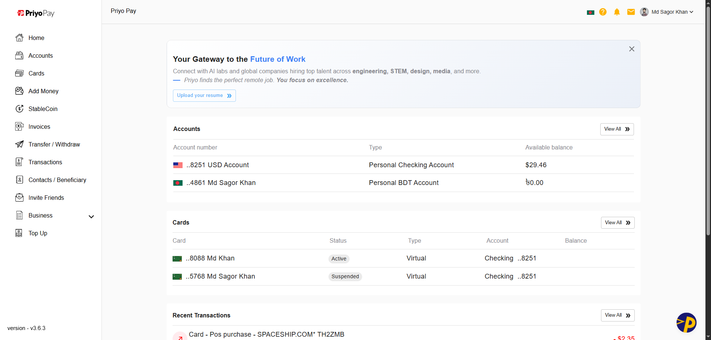Viewport: 711px width, 340px height.
Task: Open the notification bell
Action: (x=617, y=12)
